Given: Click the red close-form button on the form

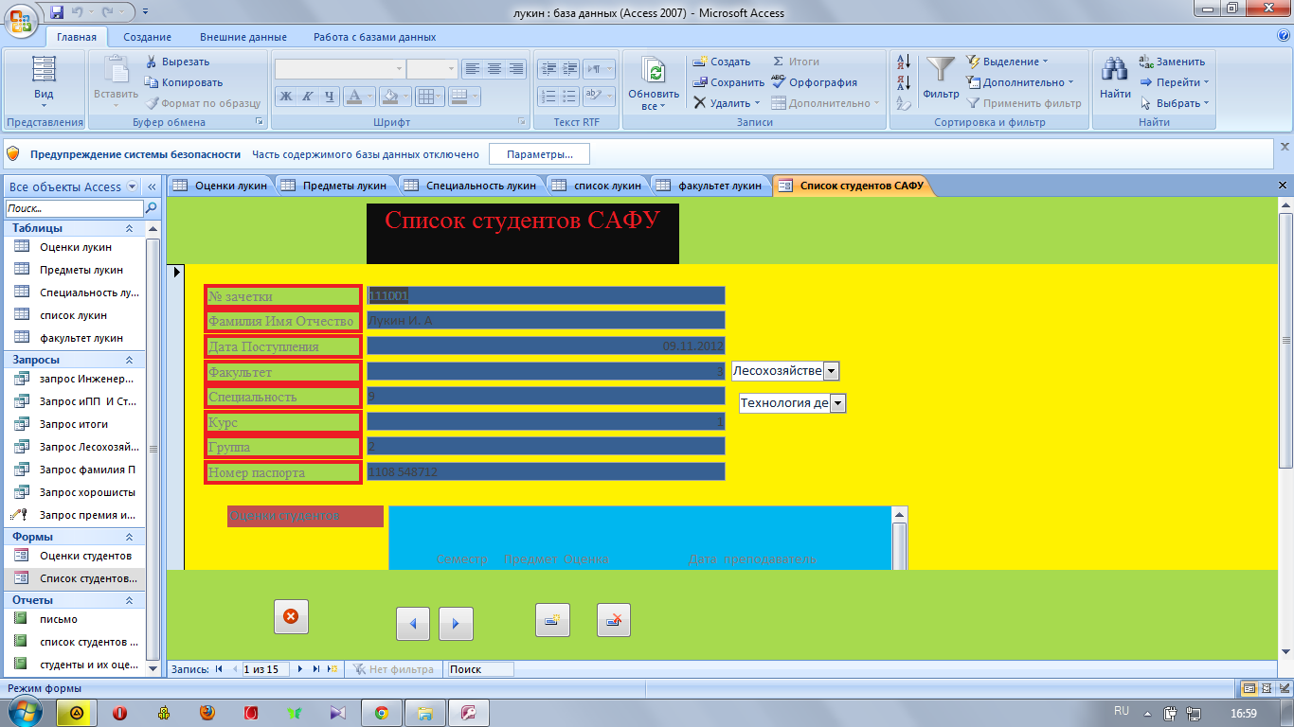Looking at the screenshot, I should click(x=291, y=616).
